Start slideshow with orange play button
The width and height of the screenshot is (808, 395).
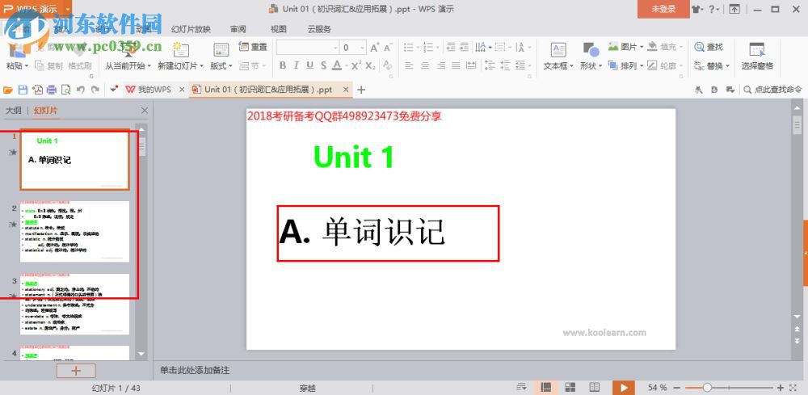click(x=624, y=387)
